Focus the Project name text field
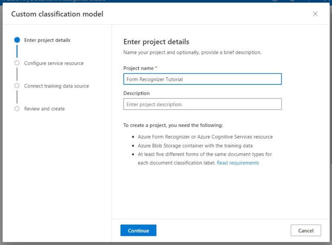 (x=202, y=79)
